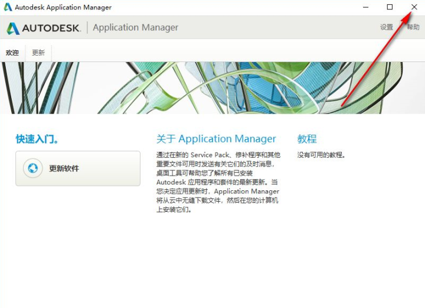Open the 帮助 help menu
Viewport: 425px width, 308px height.
tap(413, 27)
